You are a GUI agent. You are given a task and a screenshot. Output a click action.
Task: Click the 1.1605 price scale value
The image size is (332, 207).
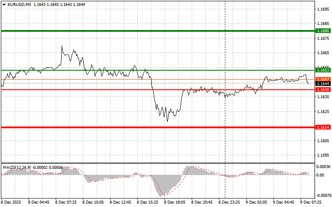(x=323, y=141)
